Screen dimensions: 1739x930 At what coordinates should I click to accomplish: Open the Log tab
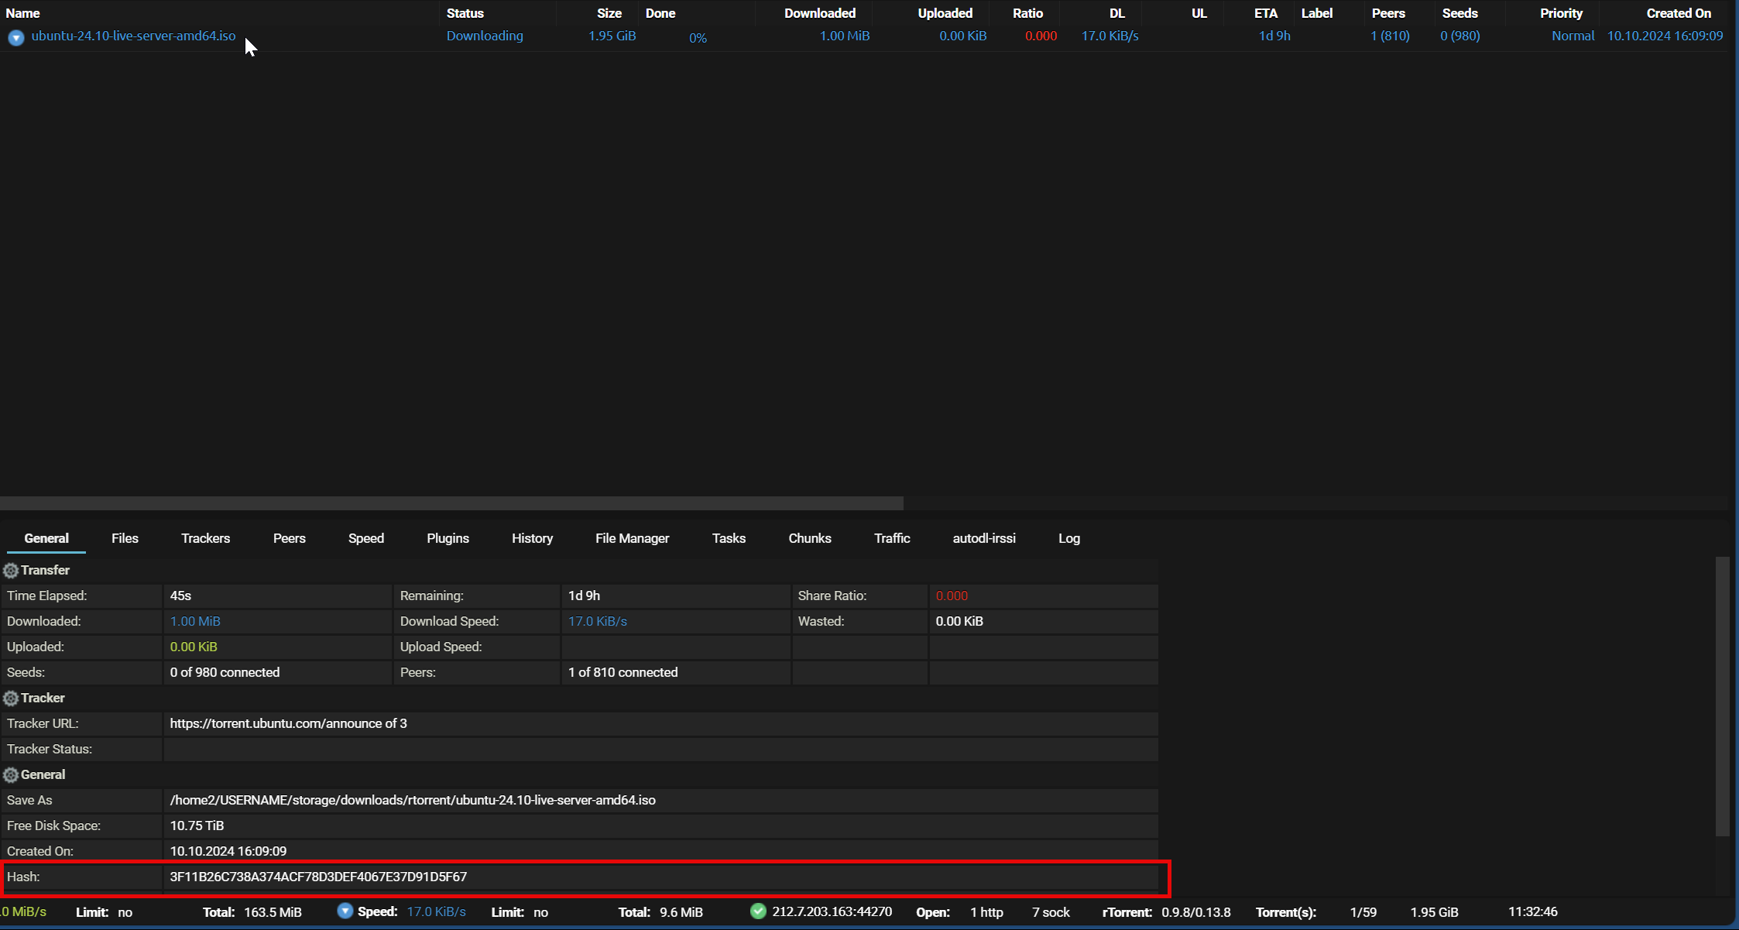[x=1068, y=538]
